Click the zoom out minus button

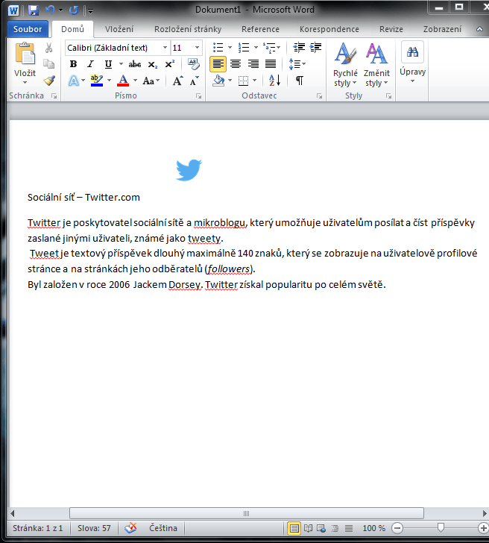(397, 528)
